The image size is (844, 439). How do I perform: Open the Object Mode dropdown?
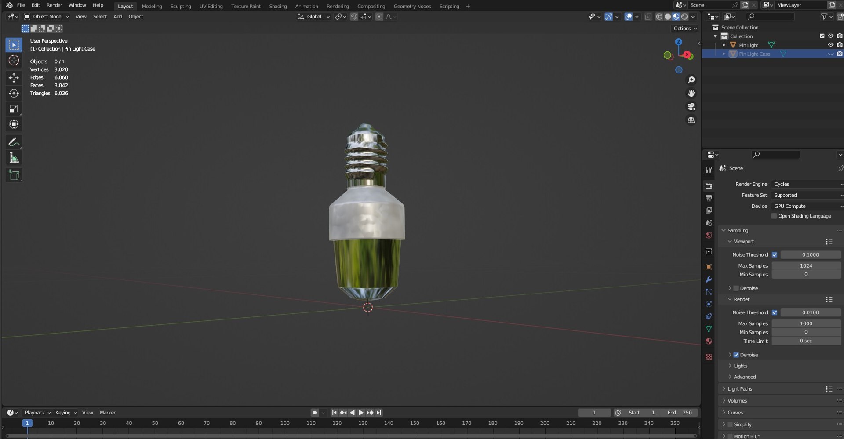pyautogui.click(x=47, y=17)
